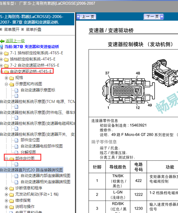The width and height of the screenshot is (178, 213).
Task: Open schematic 附件电压、停车 control system
Action: pos(37,112)
